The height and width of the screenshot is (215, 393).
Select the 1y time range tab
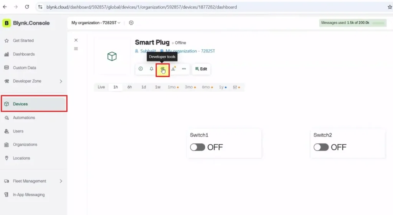click(x=223, y=87)
